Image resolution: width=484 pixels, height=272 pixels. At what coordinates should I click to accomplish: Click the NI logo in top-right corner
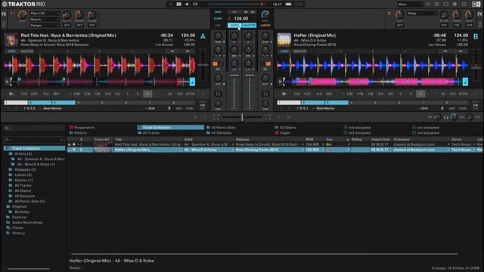click(x=476, y=5)
